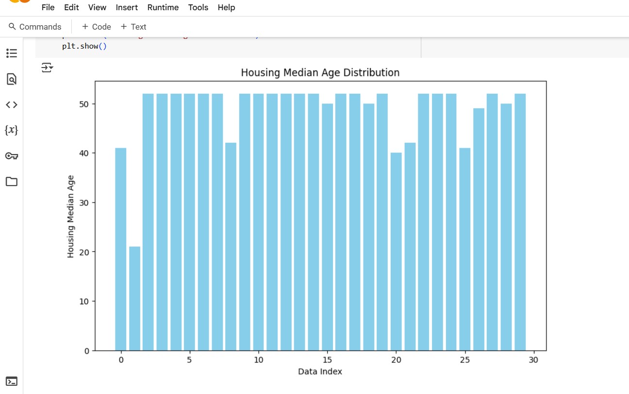629x394 pixels.
Task: Open the Runtime menu
Action: [163, 7]
